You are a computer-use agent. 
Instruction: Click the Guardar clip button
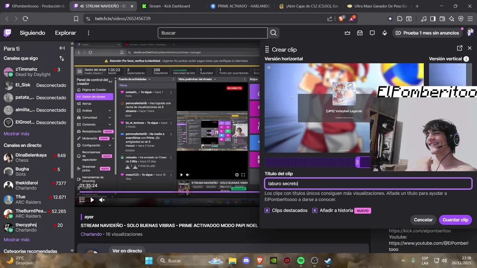coord(455,220)
